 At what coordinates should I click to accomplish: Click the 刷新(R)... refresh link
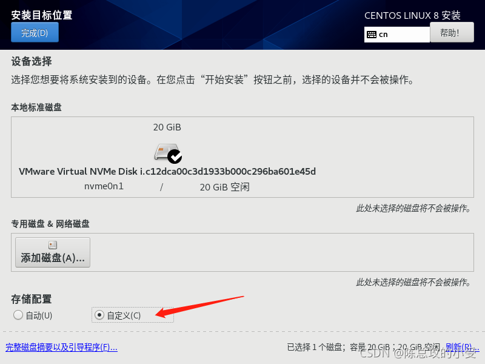pyautogui.click(x=462, y=347)
